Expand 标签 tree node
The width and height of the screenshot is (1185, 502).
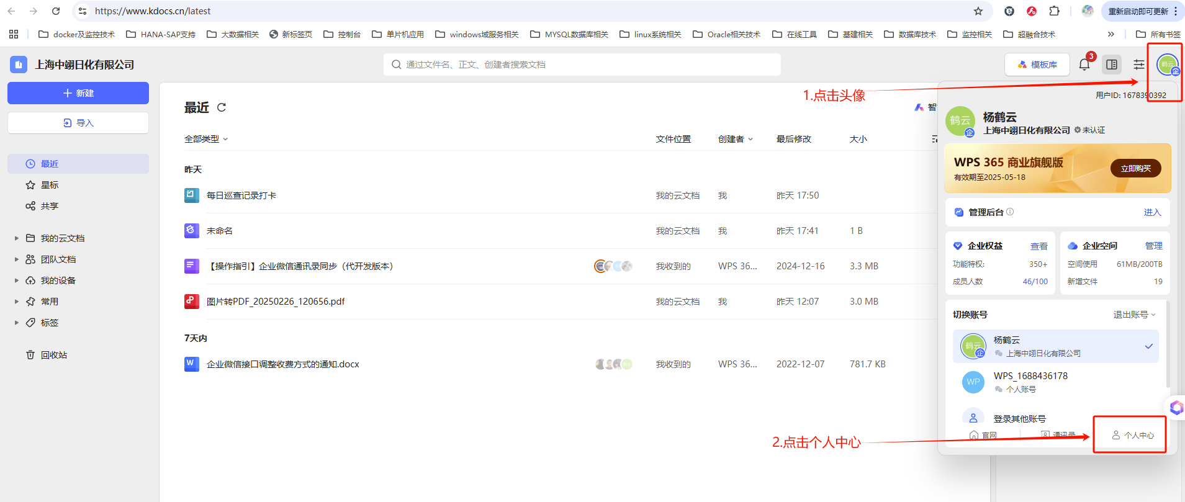16,323
